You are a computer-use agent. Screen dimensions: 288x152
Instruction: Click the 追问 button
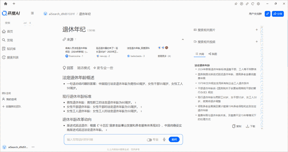click(x=174, y=139)
